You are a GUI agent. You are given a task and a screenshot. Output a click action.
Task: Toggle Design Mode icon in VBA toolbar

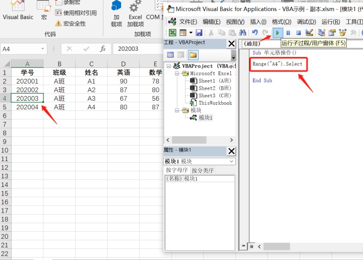309,33
